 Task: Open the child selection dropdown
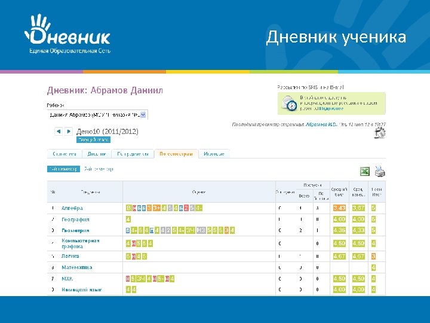pyautogui.click(x=97, y=115)
